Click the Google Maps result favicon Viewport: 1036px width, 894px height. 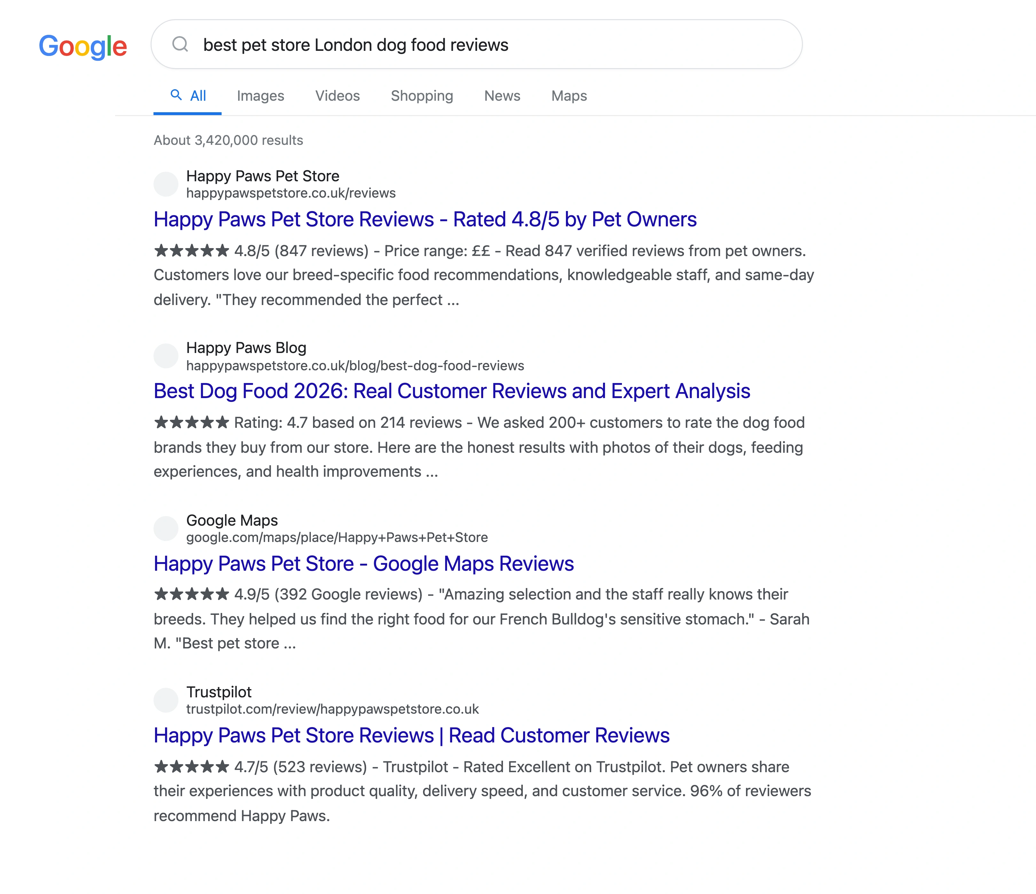click(166, 529)
